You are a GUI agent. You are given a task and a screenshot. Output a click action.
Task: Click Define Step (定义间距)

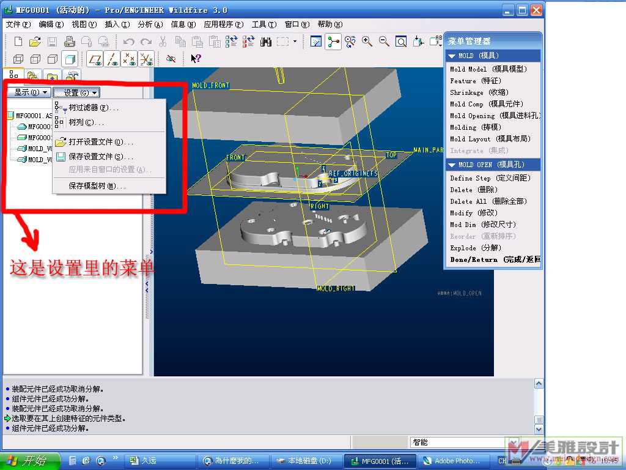[490, 178]
